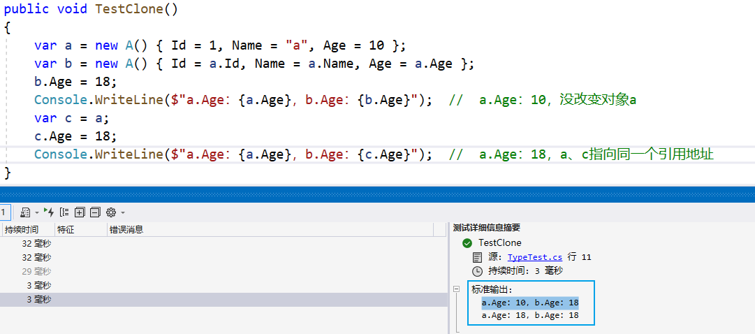Click the 标准输出 label
This screenshot has width=755, height=334.
[x=492, y=290]
